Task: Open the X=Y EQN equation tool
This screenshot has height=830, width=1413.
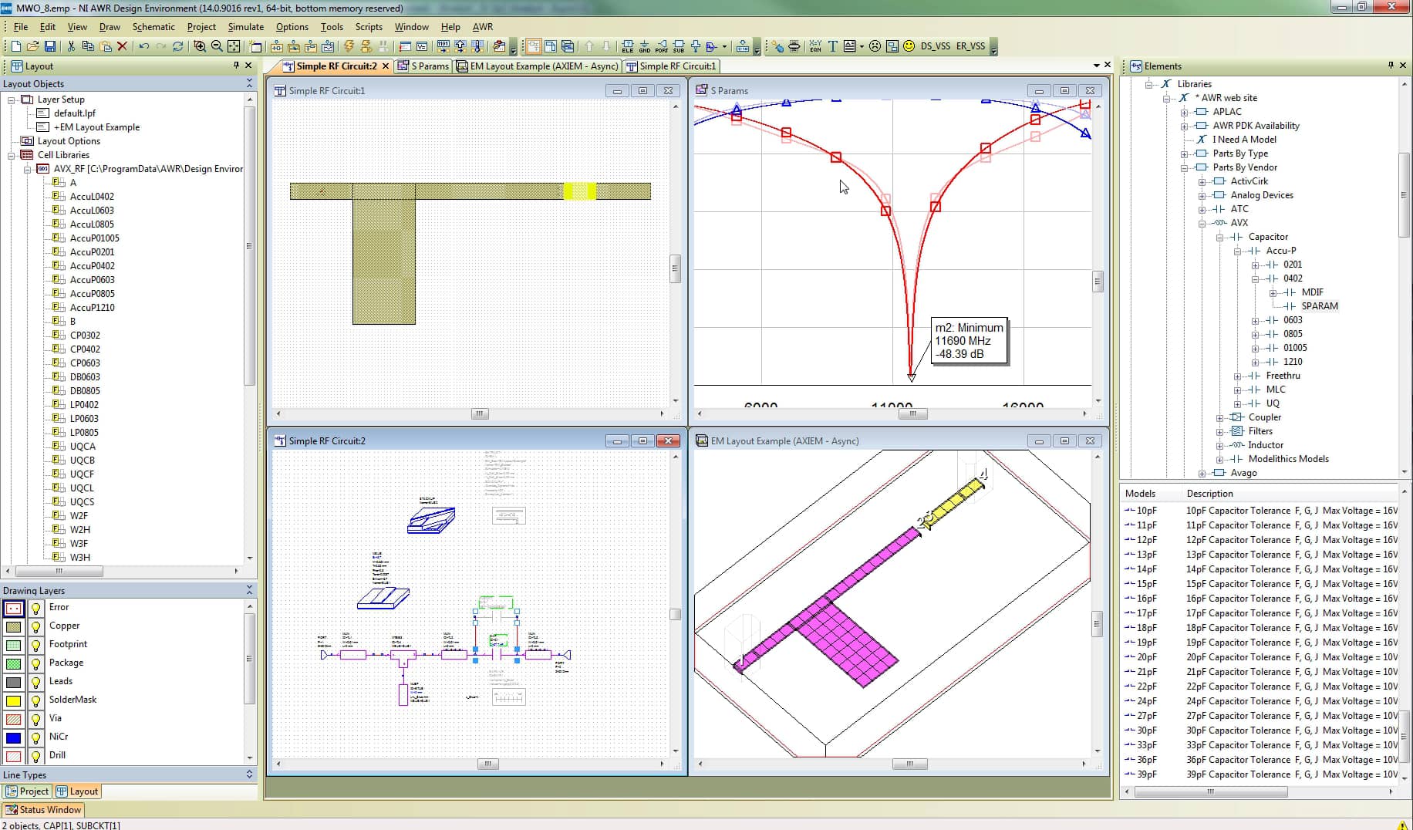Action: [815, 47]
